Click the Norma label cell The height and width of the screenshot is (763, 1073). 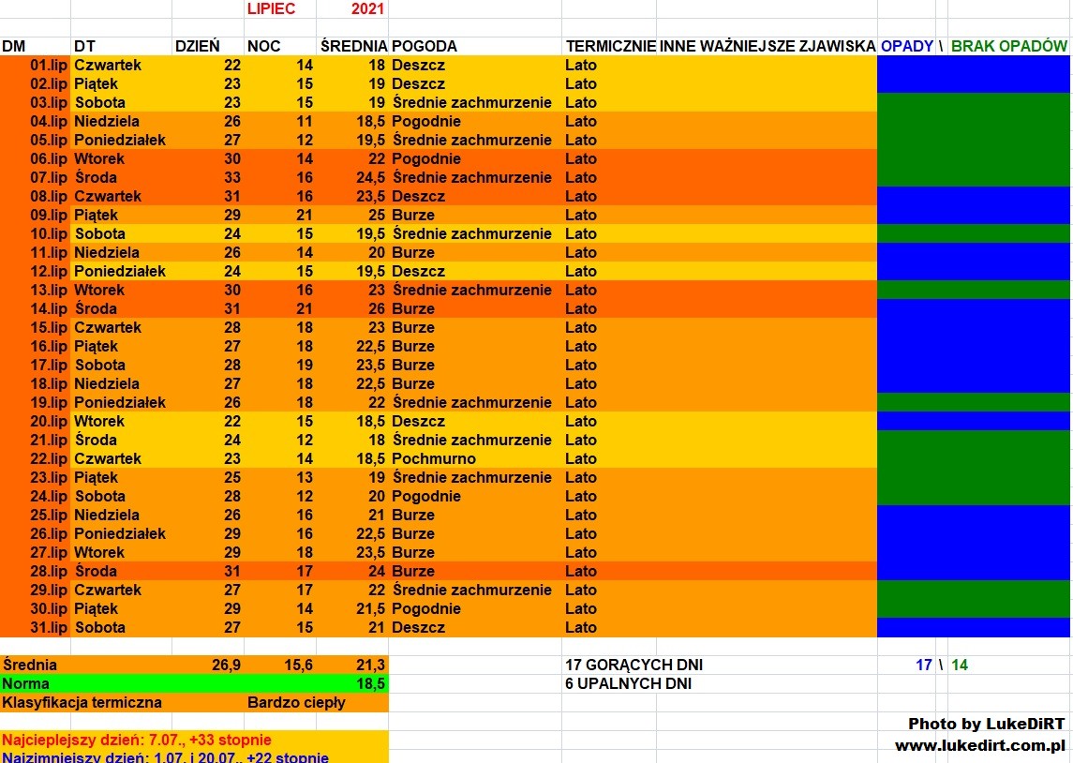coord(26,683)
